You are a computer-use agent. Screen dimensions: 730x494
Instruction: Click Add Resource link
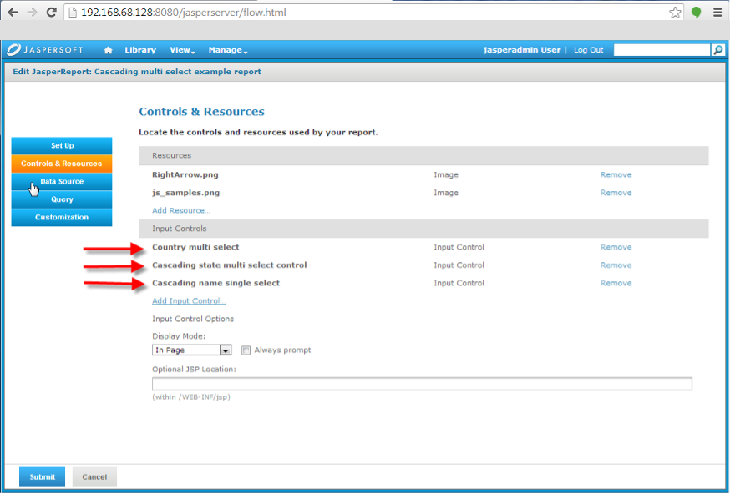(181, 211)
